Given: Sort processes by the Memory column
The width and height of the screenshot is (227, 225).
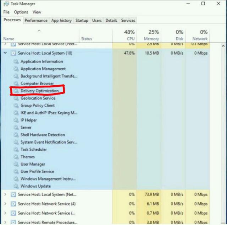Looking at the screenshot, I should coord(151,35).
